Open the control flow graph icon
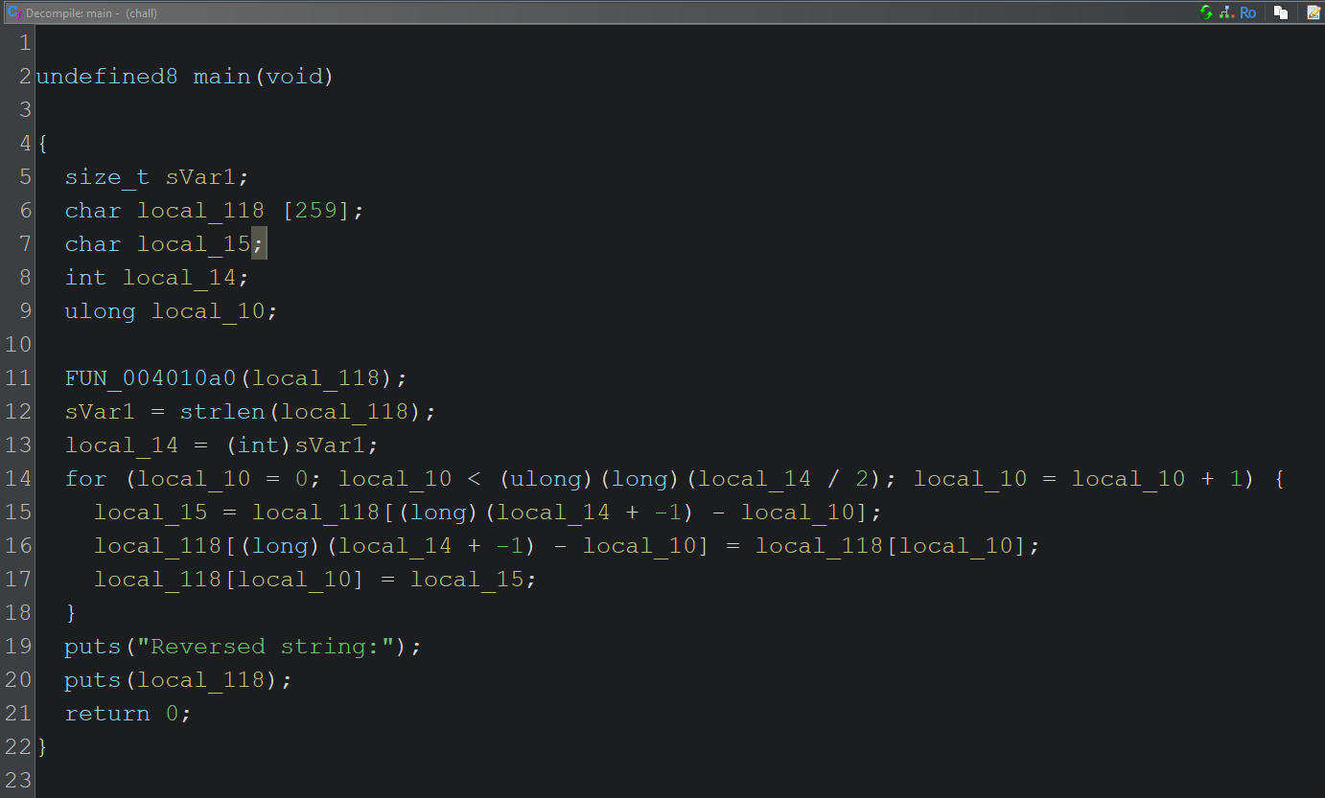This screenshot has width=1325, height=798. [x=1226, y=12]
